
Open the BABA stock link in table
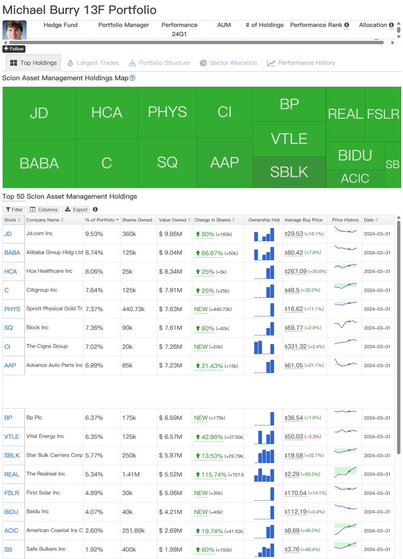tap(12, 252)
